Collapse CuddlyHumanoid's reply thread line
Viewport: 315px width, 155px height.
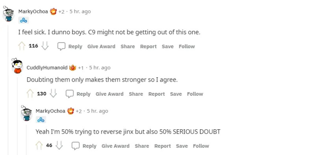pyautogui.click(x=17, y=116)
